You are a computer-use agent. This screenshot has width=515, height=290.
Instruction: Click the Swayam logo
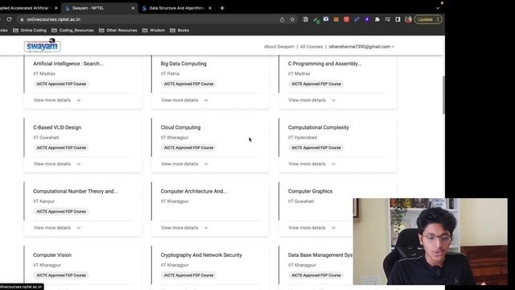(43, 46)
